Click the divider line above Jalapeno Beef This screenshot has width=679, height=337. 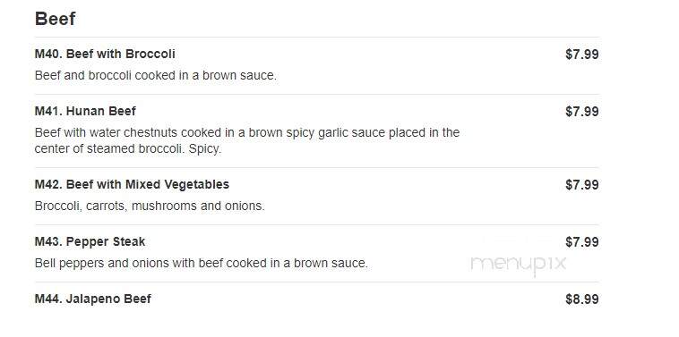317,282
